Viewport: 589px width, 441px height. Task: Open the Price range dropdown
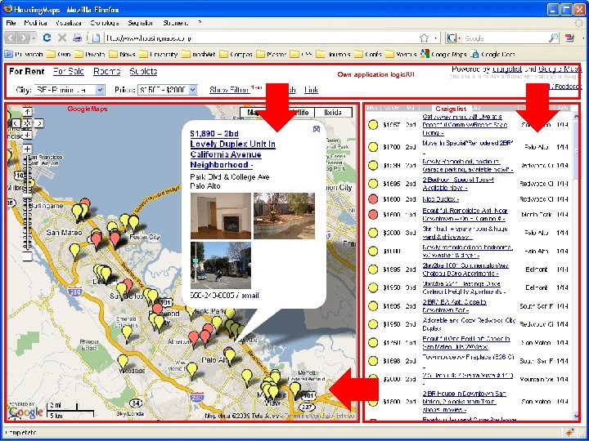[167, 90]
